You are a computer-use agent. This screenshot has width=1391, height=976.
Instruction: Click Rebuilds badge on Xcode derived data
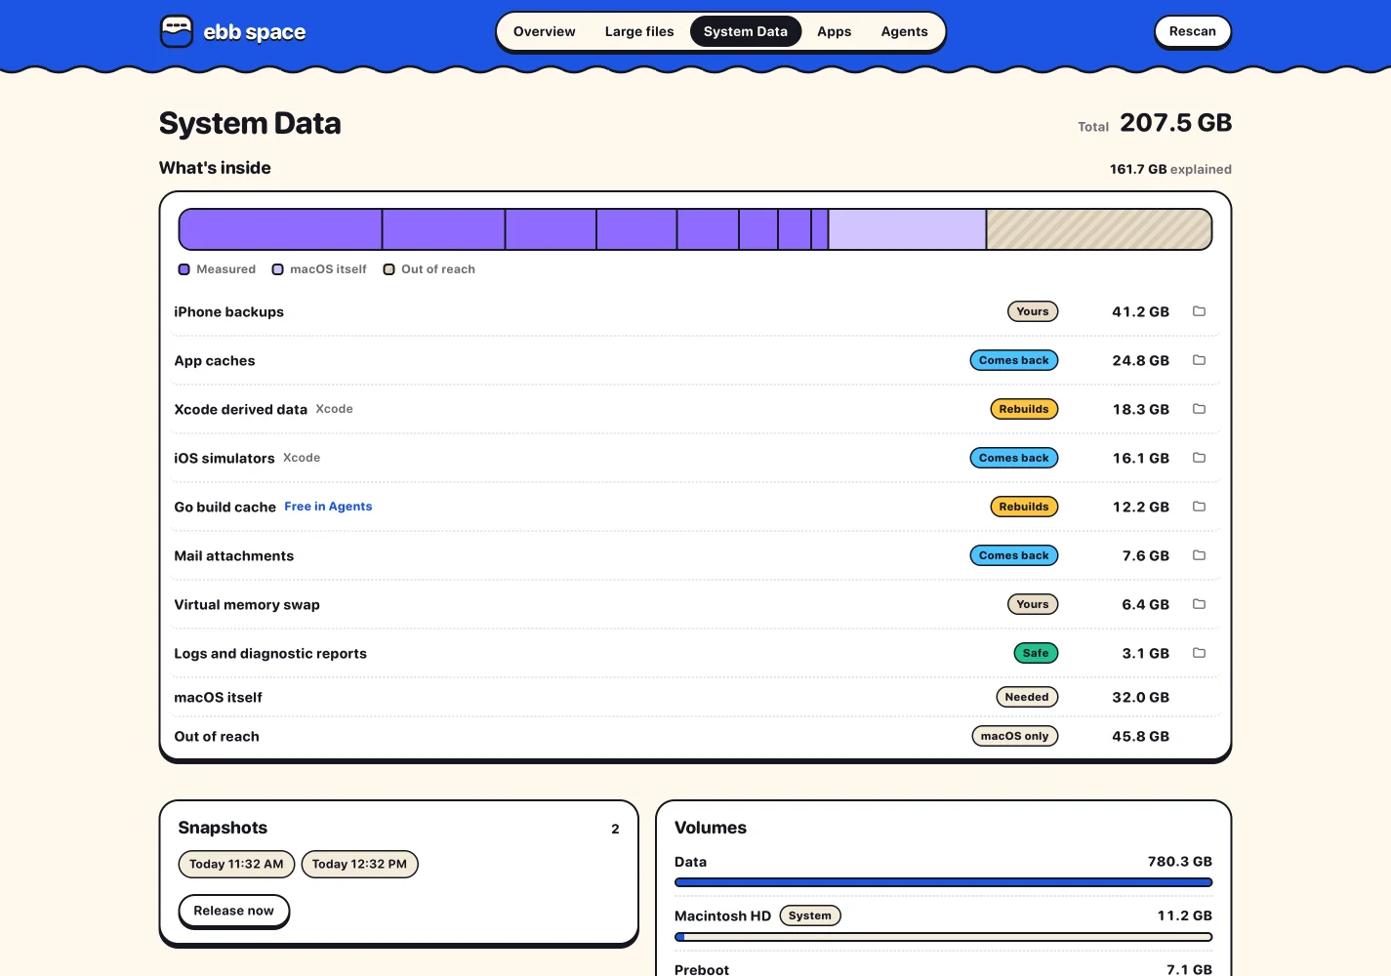1024,409
